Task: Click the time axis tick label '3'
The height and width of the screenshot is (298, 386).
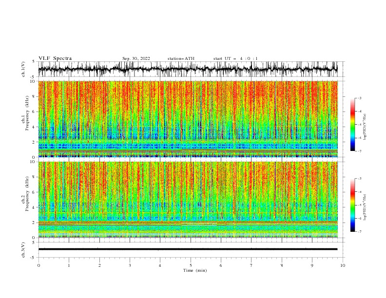Action: 130,265
